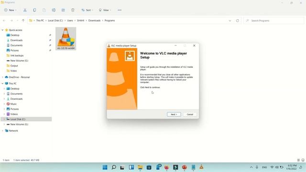This screenshot has width=306, height=172.
Task: Open the View dropdown menu
Action: click(105, 10)
